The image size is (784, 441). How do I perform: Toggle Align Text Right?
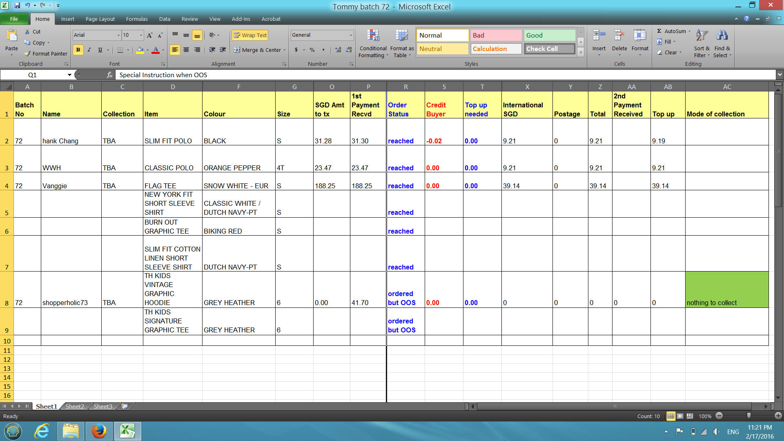tap(197, 50)
